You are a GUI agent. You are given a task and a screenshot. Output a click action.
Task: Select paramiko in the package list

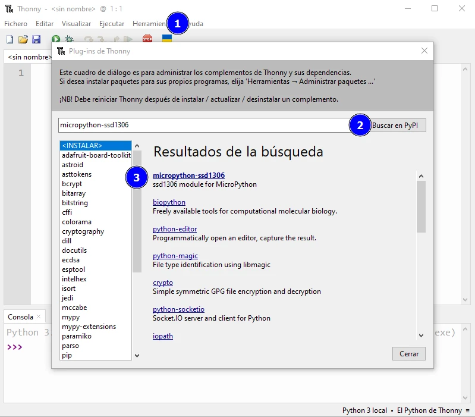[96, 336]
